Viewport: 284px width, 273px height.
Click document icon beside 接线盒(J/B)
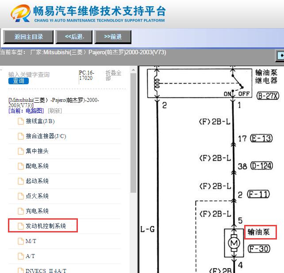coord(21,121)
